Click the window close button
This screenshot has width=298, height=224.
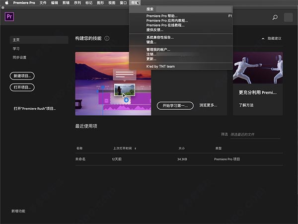[x=3, y=8]
